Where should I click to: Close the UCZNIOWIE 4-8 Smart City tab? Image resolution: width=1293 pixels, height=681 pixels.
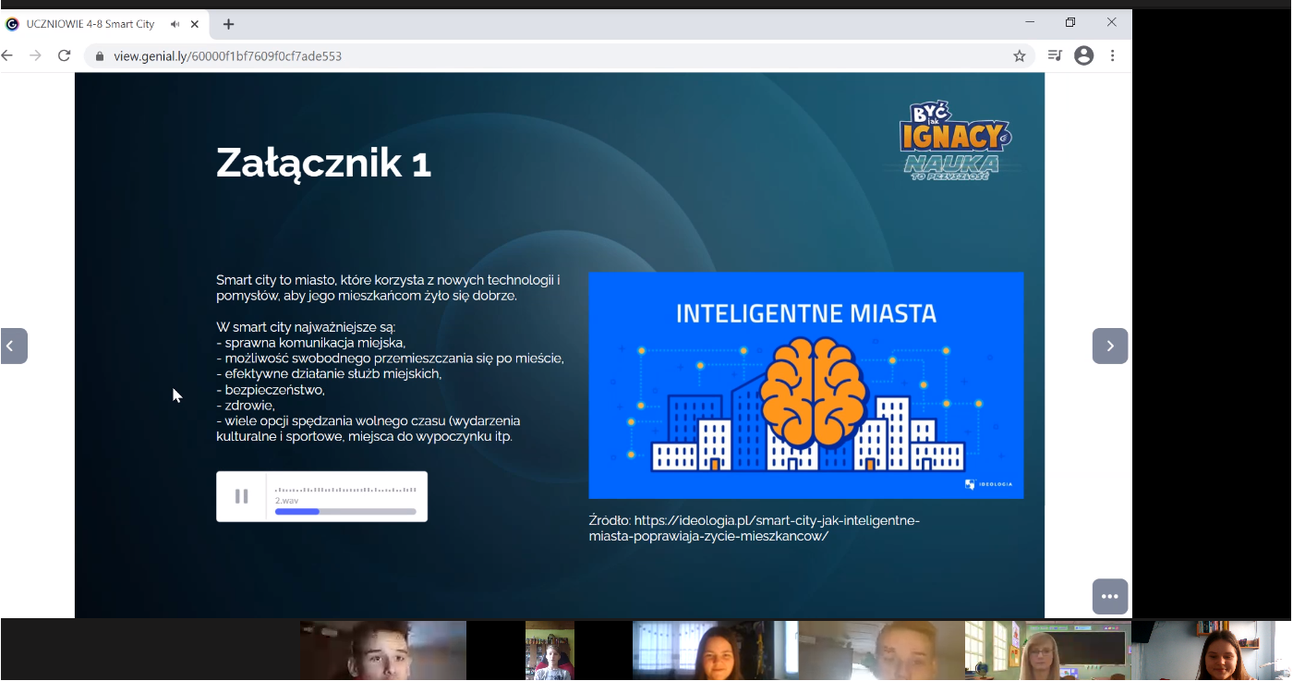(x=195, y=24)
